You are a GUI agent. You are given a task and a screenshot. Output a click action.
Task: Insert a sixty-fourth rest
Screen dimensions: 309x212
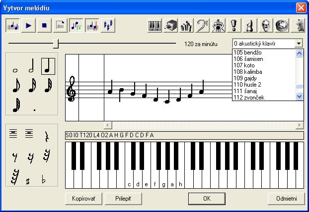click(x=15, y=176)
